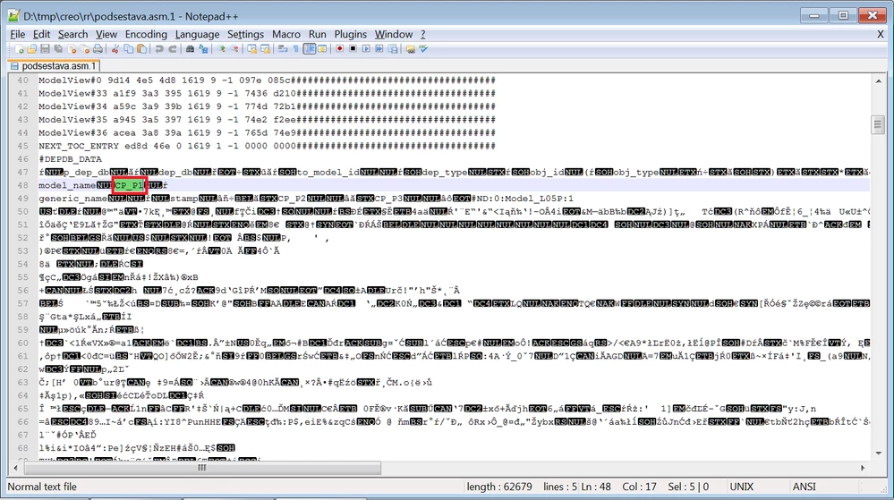Viewport: 894px width, 500px height.
Task: Open the Plugins menu
Action: [x=351, y=34]
